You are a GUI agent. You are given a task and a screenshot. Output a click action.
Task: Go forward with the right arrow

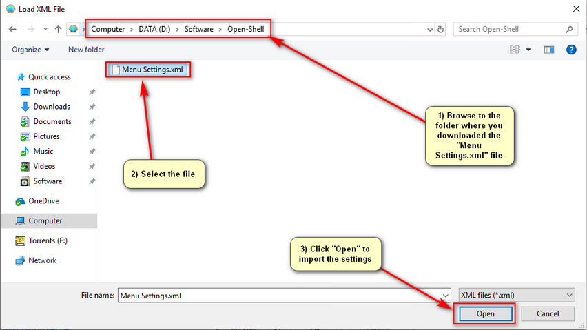click(31, 29)
